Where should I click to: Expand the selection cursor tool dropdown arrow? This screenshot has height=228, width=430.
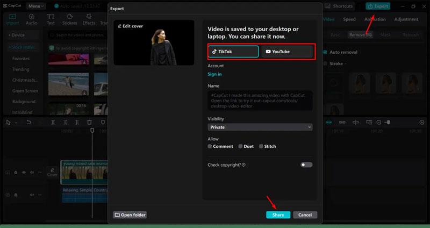click(x=16, y=123)
